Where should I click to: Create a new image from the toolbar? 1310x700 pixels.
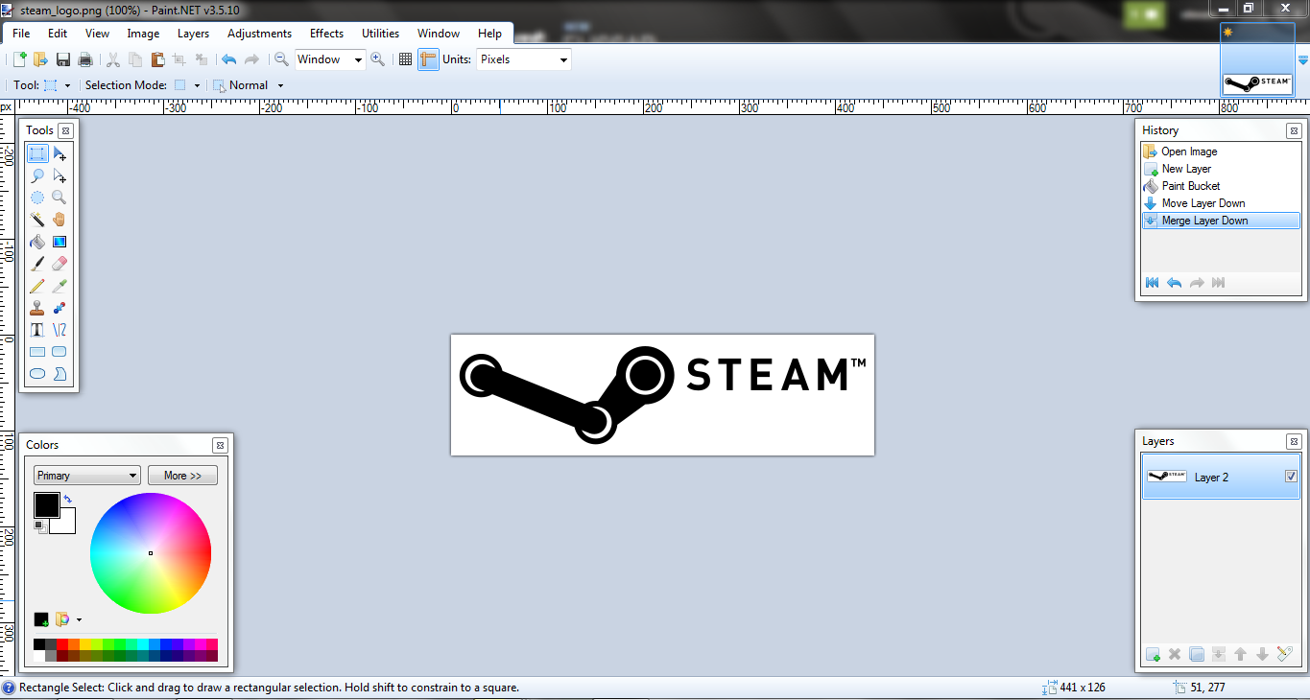coord(19,59)
